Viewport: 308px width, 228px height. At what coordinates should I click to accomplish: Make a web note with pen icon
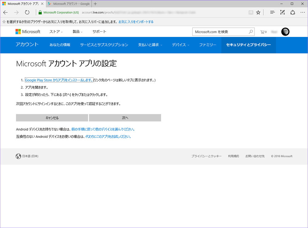pyautogui.click(x=282, y=12)
